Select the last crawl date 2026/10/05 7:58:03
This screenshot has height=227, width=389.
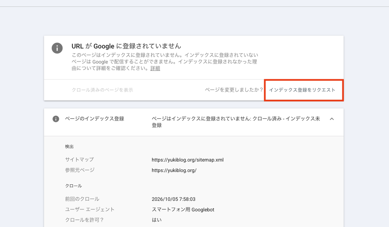coord(173,199)
